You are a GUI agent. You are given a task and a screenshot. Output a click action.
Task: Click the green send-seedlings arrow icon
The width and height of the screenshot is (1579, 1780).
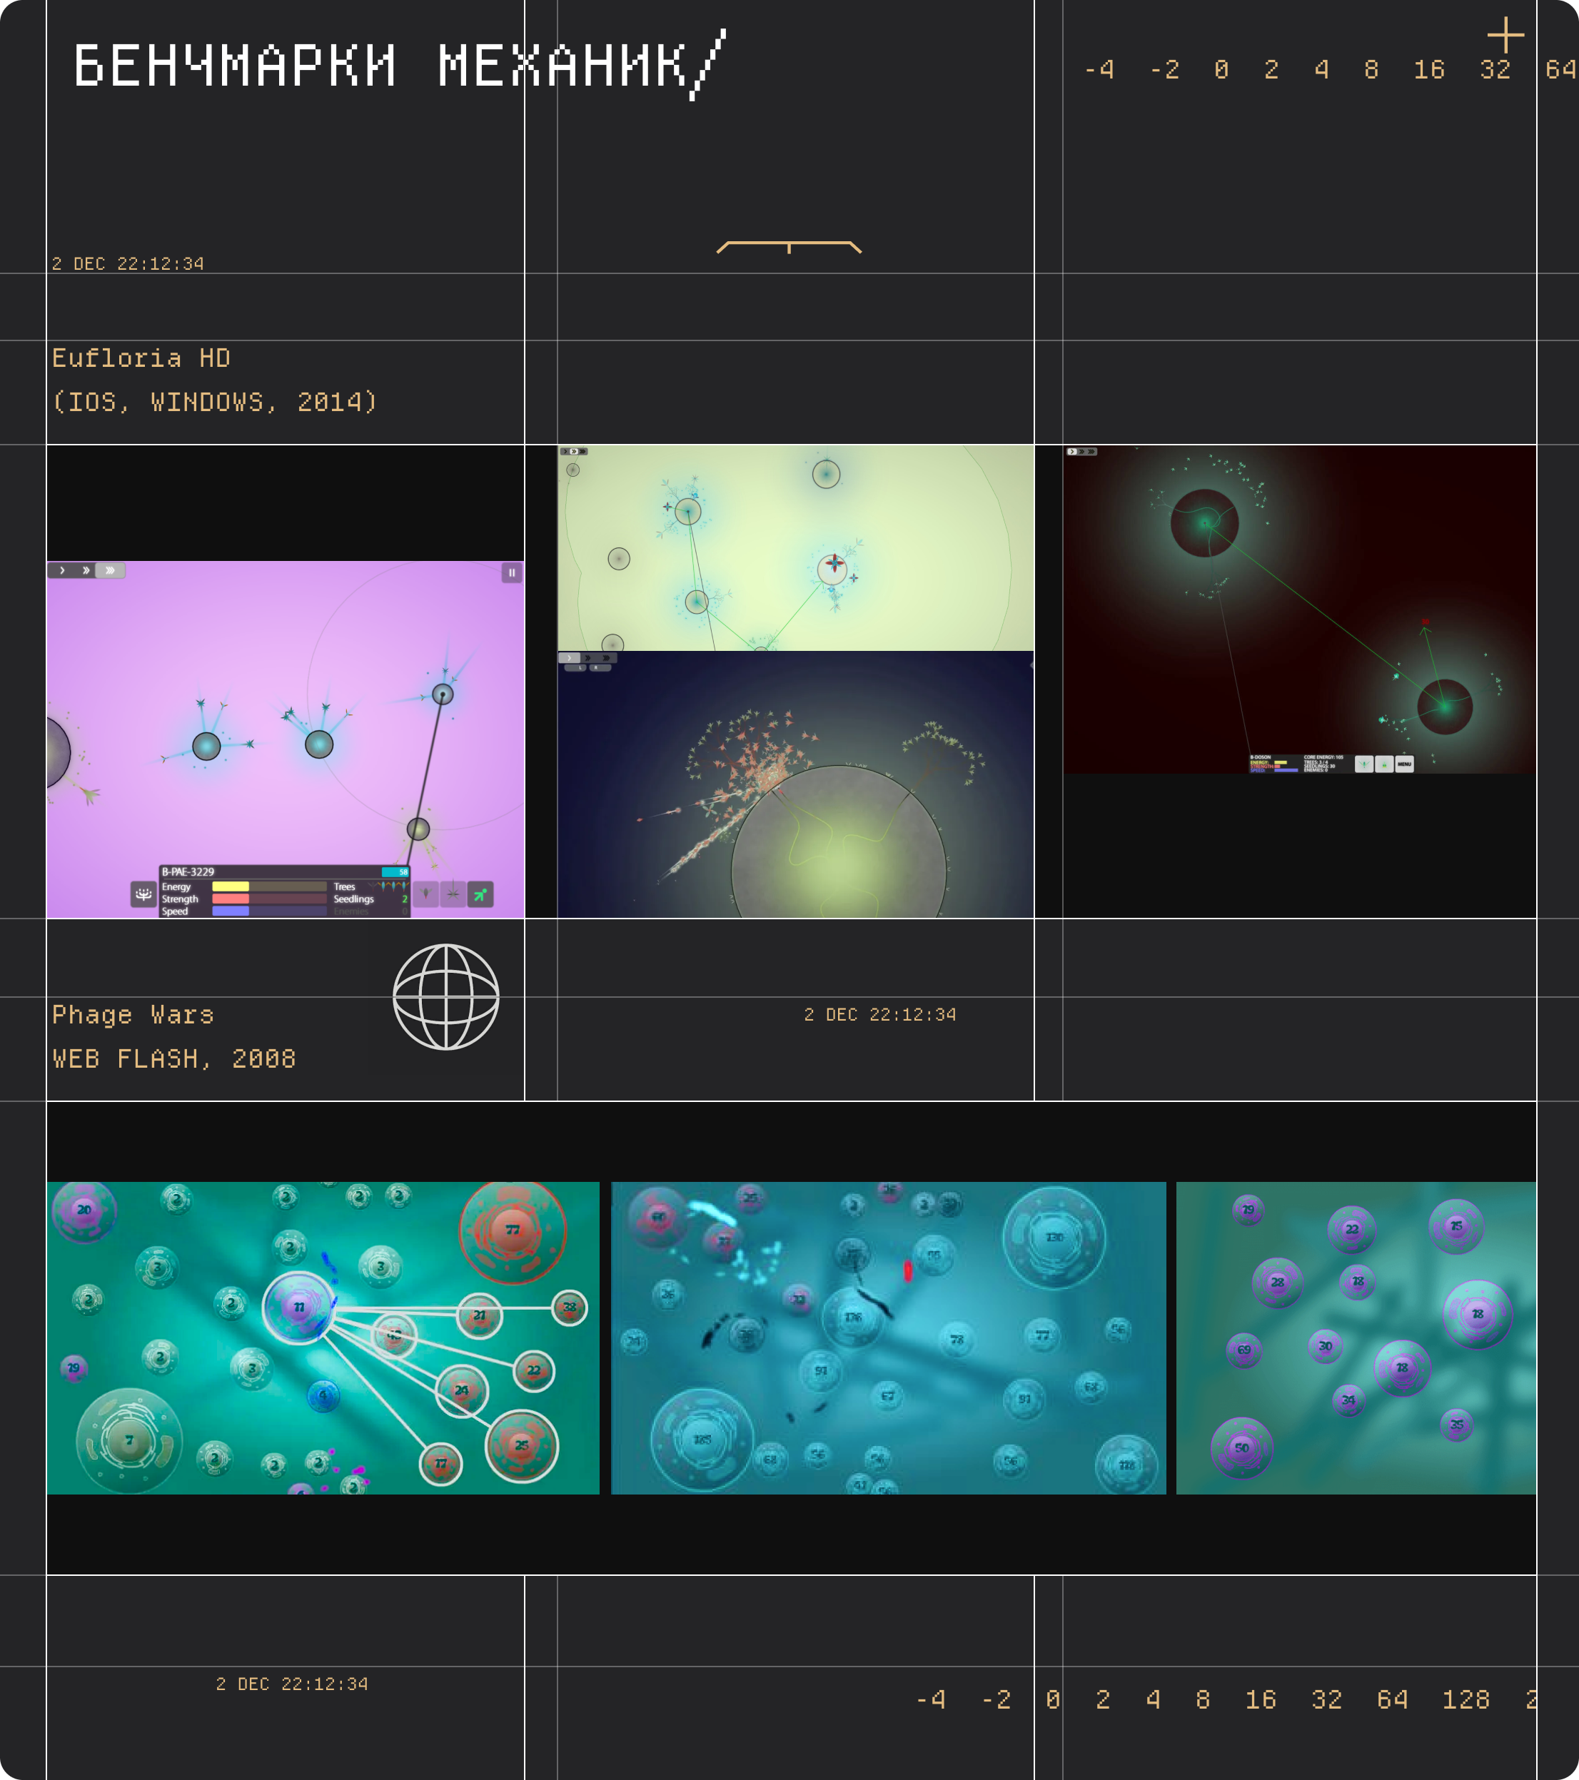point(480,894)
